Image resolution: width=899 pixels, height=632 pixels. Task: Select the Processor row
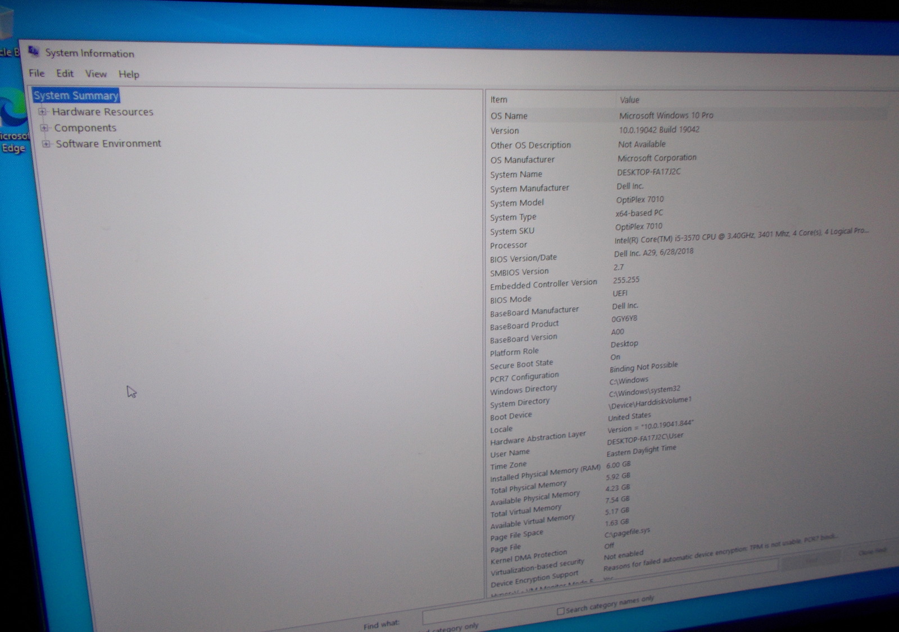(508, 245)
